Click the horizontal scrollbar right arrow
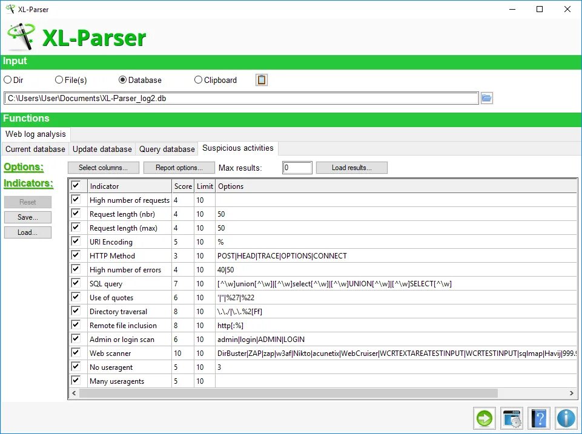 (x=572, y=393)
